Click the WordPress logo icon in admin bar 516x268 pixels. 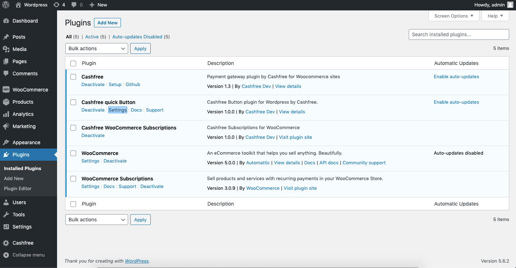tap(6, 5)
